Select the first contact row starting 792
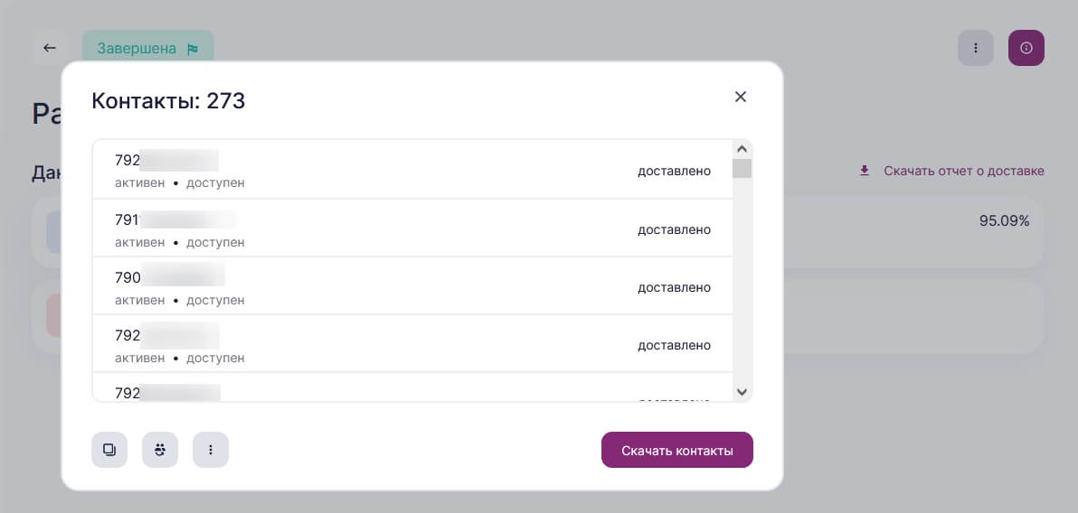Image resolution: width=1078 pixels, height=513 pixels. coord(412,171)
